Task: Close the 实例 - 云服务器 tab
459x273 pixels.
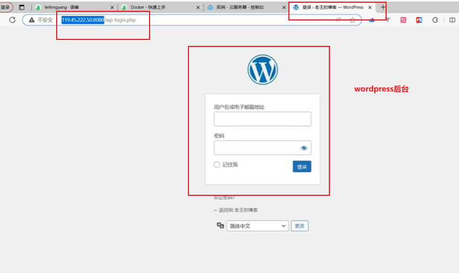Action: point(284,8)
